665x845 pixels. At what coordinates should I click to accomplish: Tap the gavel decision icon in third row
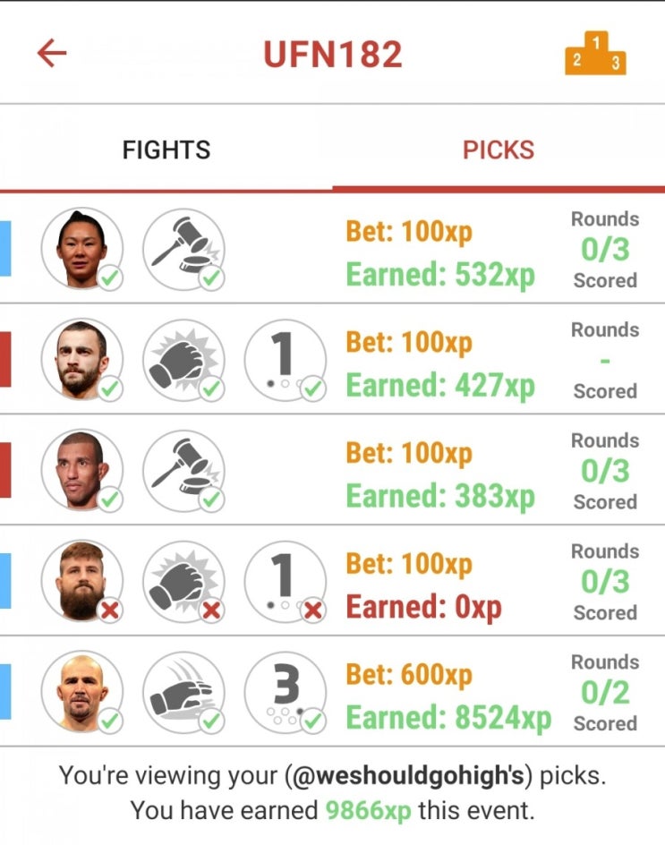[x=183, y=471]
